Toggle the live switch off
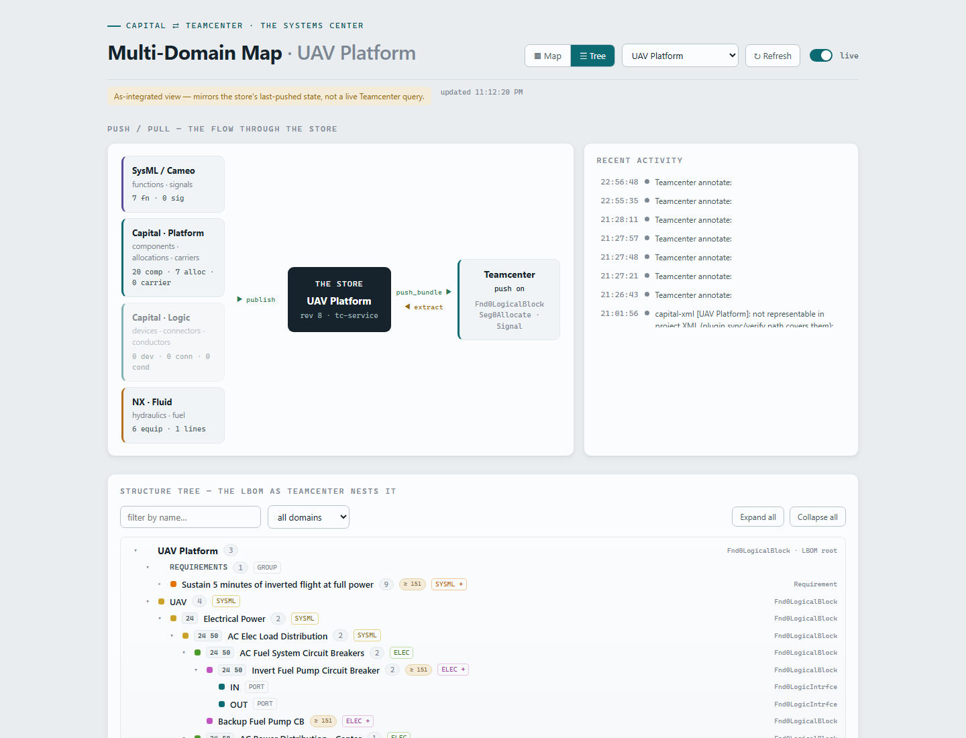This screenshot has width=966, height=738. coord(821,56)
